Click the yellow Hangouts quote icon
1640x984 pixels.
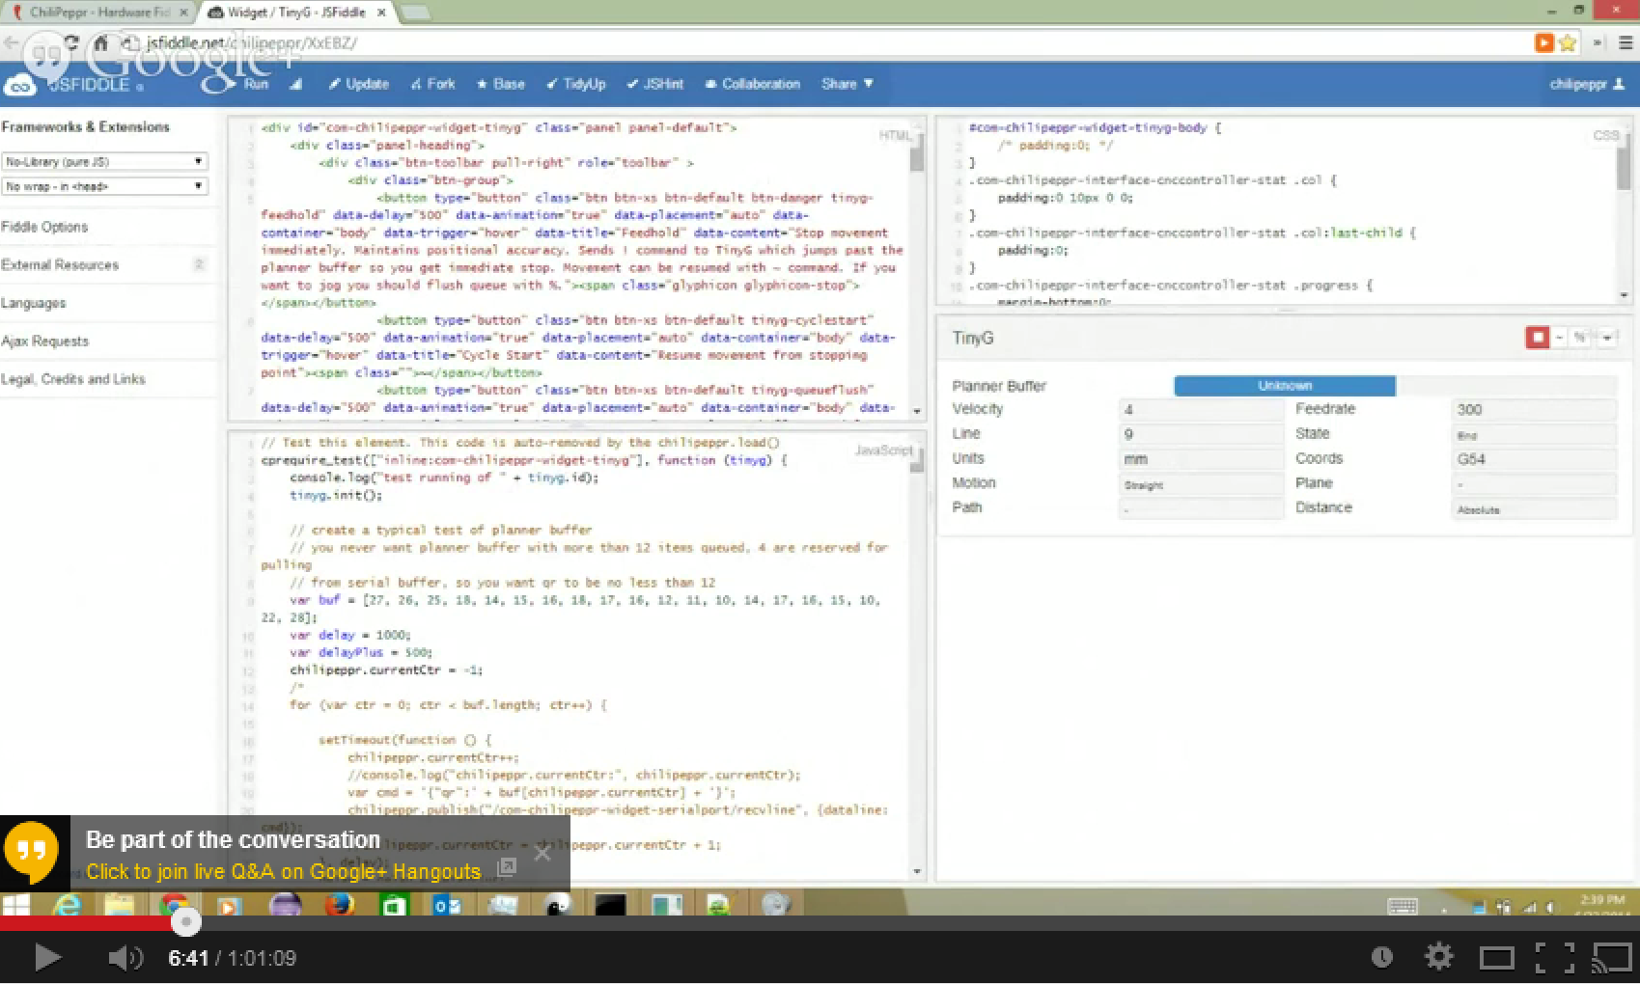[31, 851]
